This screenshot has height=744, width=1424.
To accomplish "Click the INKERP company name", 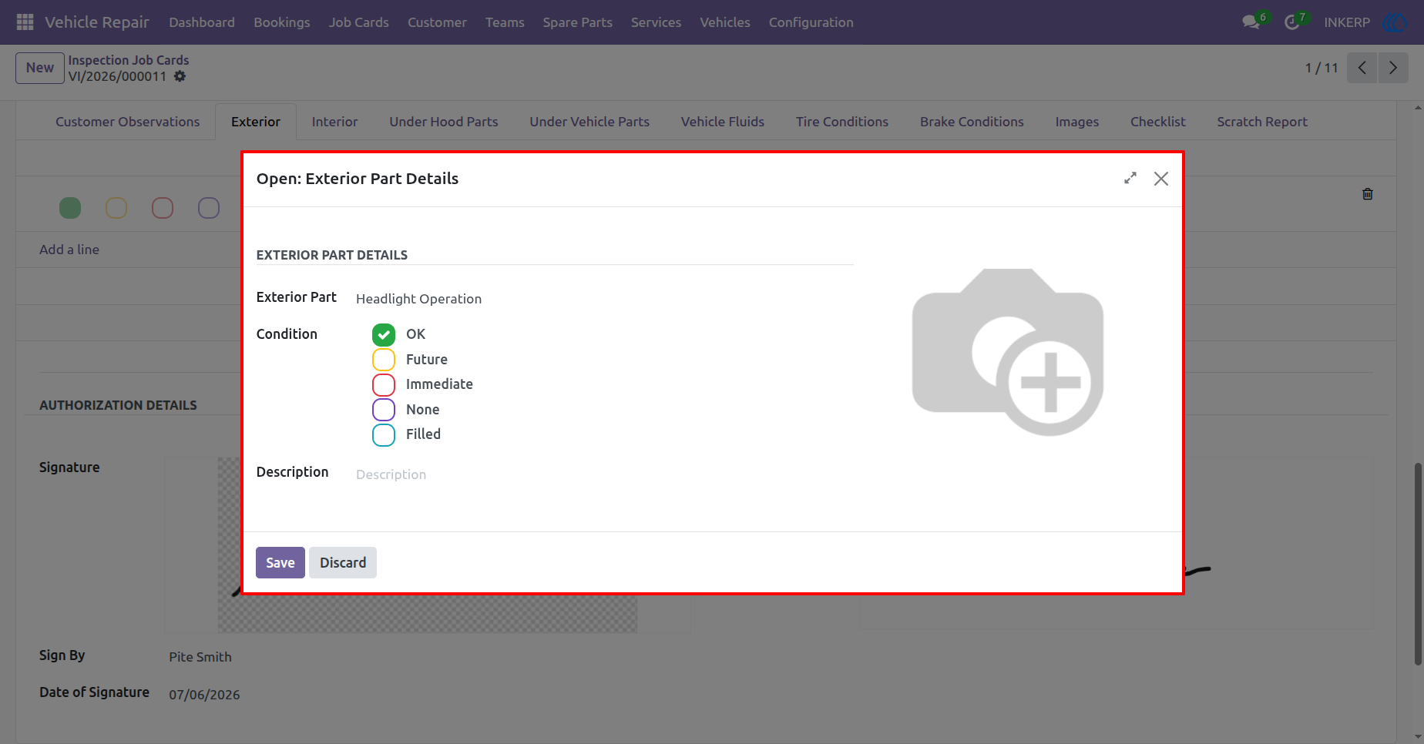I will click(1347, 22).
